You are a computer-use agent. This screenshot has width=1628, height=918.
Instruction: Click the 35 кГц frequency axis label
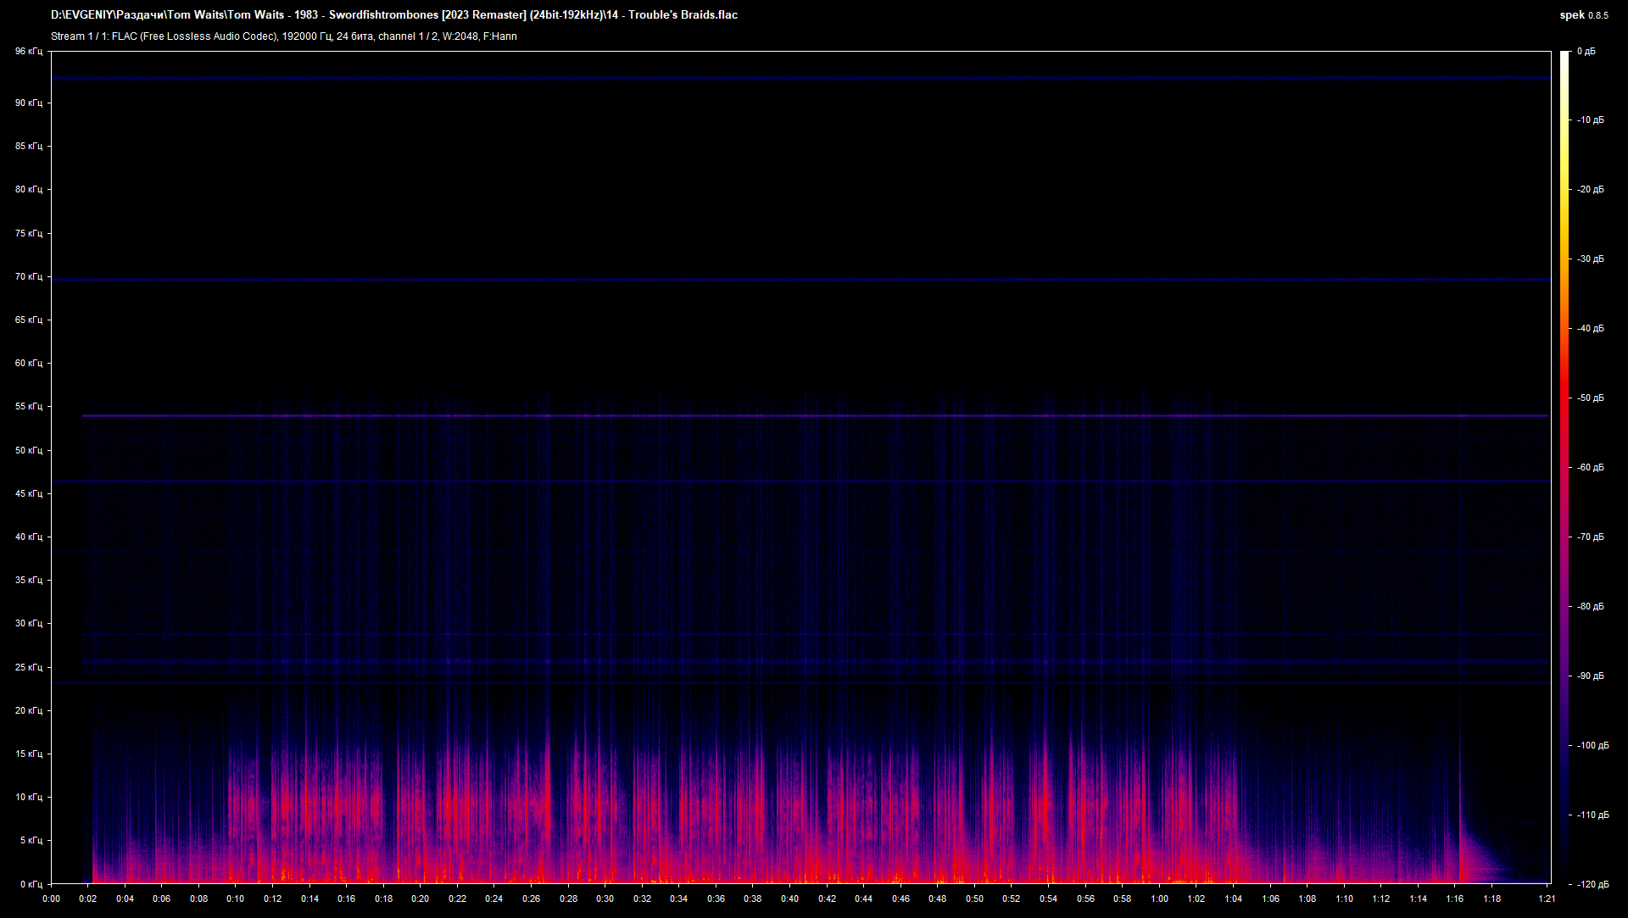pos(29,580)
